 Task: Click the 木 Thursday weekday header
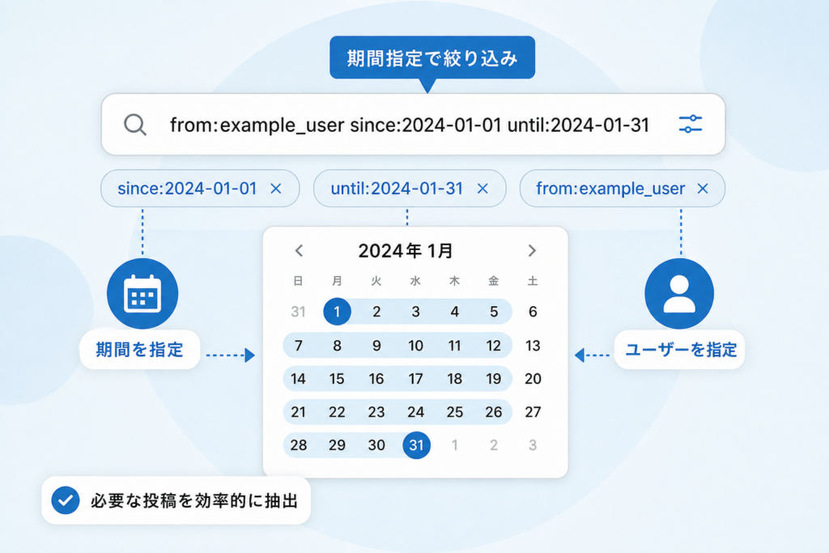(x=455, y=281)
